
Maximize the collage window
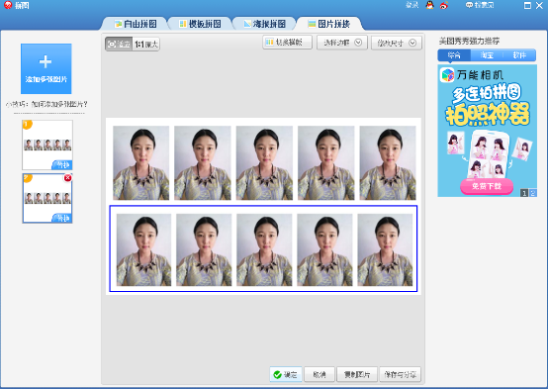pyautogui.click(x=527, y=5)
